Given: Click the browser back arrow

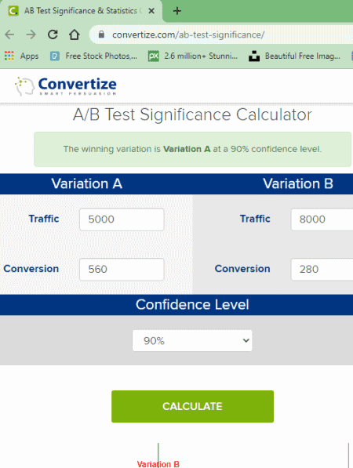Looking at the screenshot, I should [x=9, y=34].
